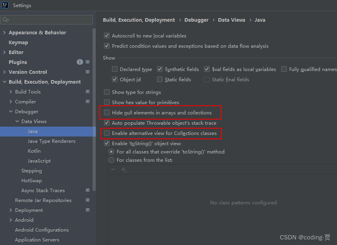
Task: Click the magnifier icon in the settings search box
Action: 6,19
